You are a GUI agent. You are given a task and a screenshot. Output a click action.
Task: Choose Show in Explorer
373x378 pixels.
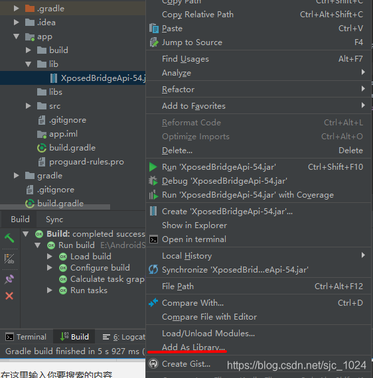[x=258, y=225]
